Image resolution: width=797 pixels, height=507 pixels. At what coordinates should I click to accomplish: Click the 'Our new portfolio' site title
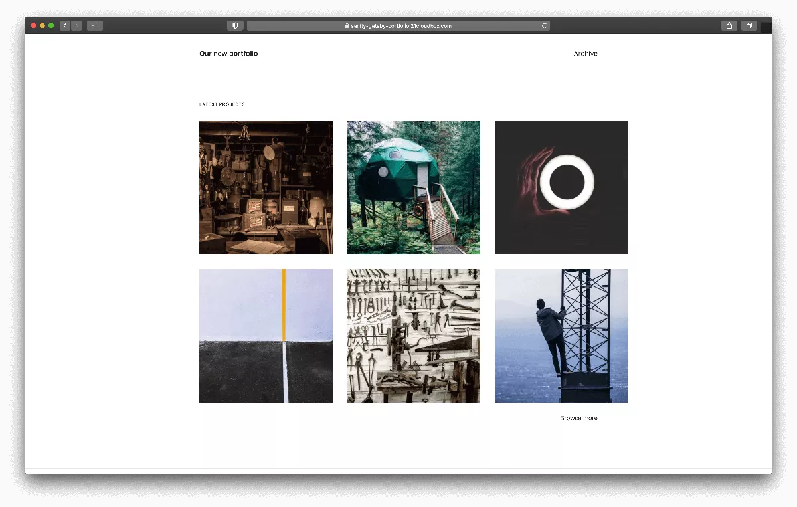pos(228,54)
